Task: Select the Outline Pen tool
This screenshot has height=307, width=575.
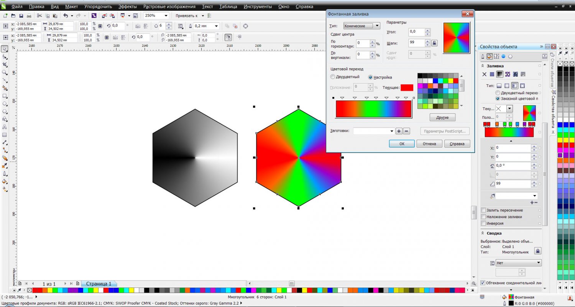Action: click(5, 174)
